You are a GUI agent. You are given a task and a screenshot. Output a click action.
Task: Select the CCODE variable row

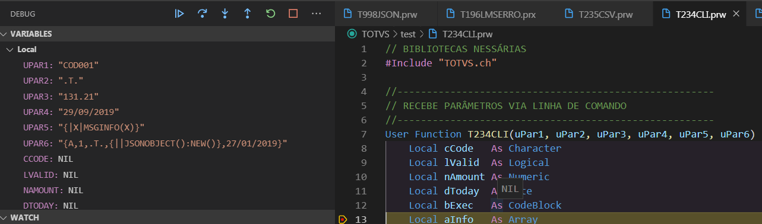click(167, 159)
